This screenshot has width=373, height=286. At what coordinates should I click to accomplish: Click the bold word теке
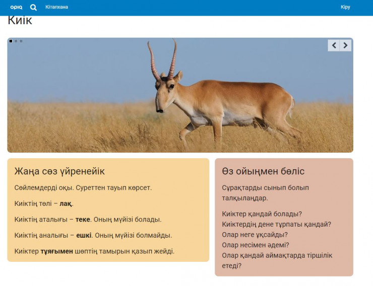tap(83, 220)
